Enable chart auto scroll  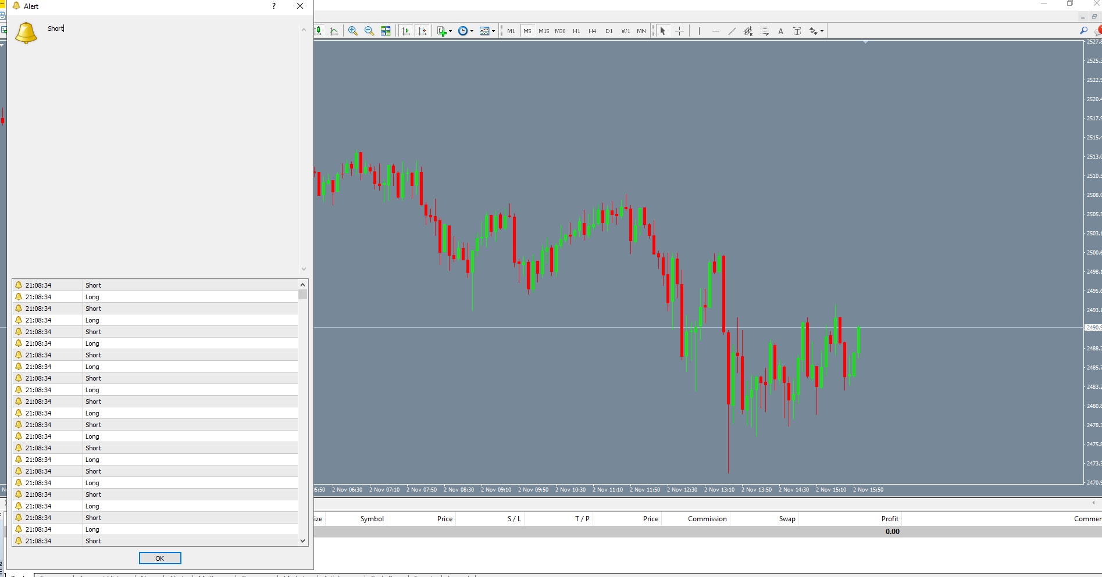(406, 31)
